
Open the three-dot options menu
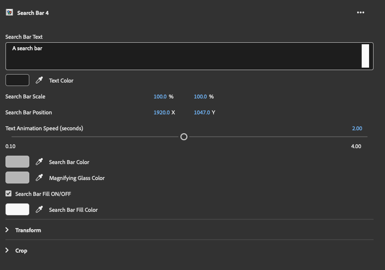361,13
